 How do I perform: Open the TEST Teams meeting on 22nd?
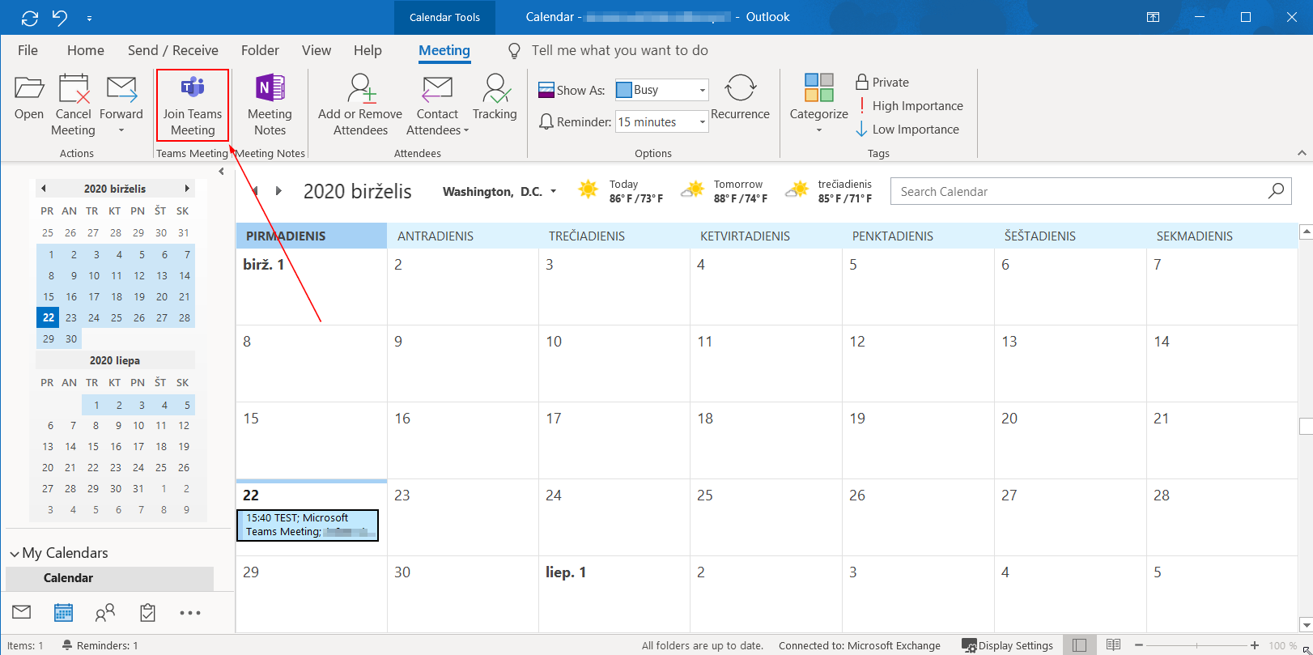click(x=308, y=525)
